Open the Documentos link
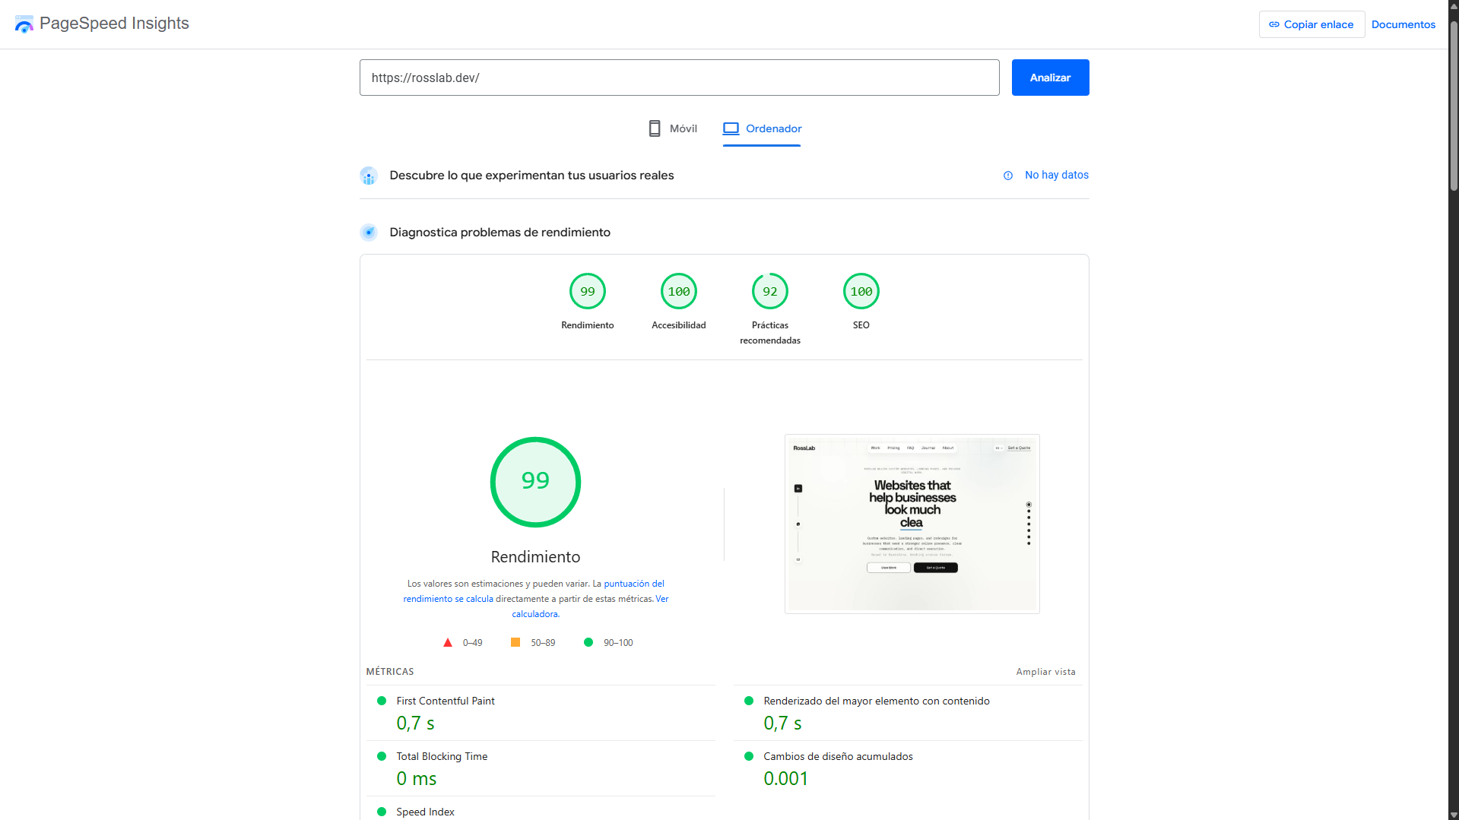Screen dimensions: 1459x820 point(1403,24)
